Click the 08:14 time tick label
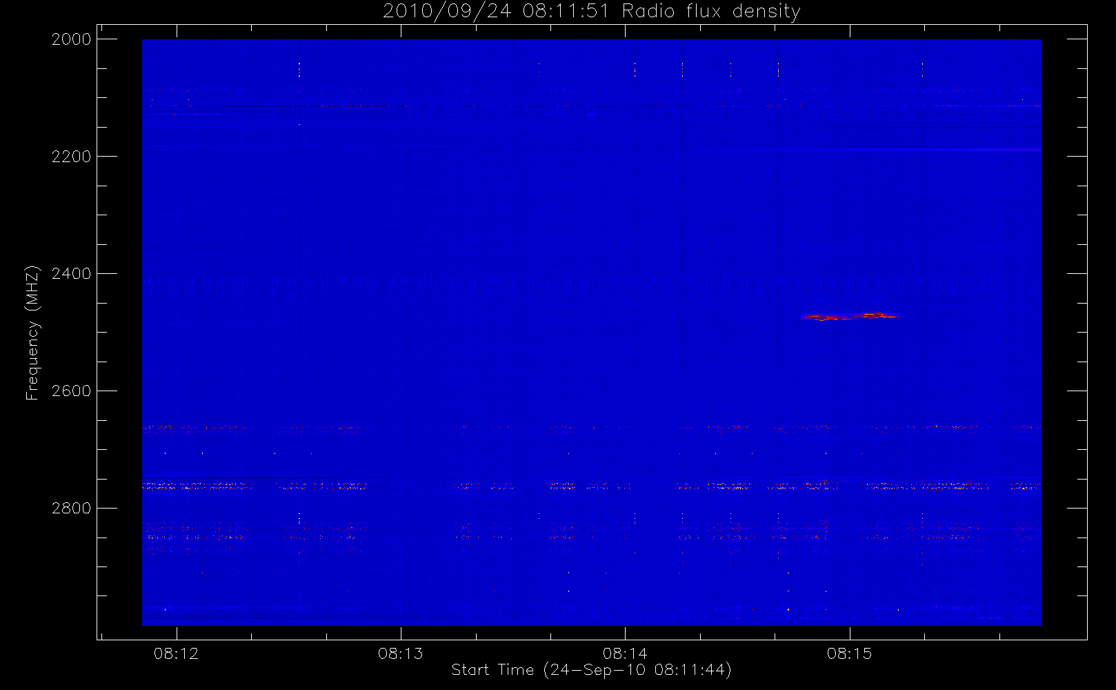This screenshot has height=690, width=1116. click(x=625, y=653)
